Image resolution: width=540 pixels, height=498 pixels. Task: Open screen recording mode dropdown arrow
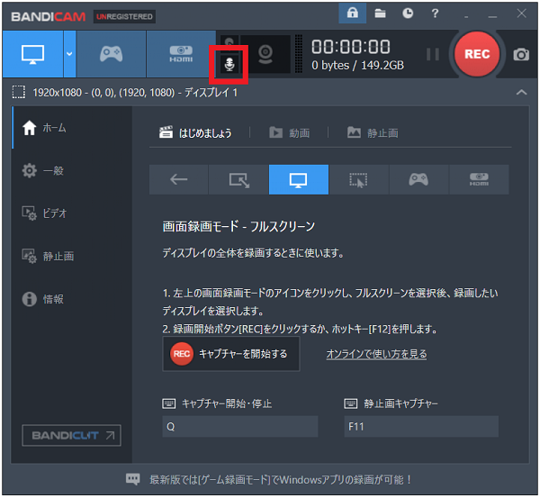69,54
